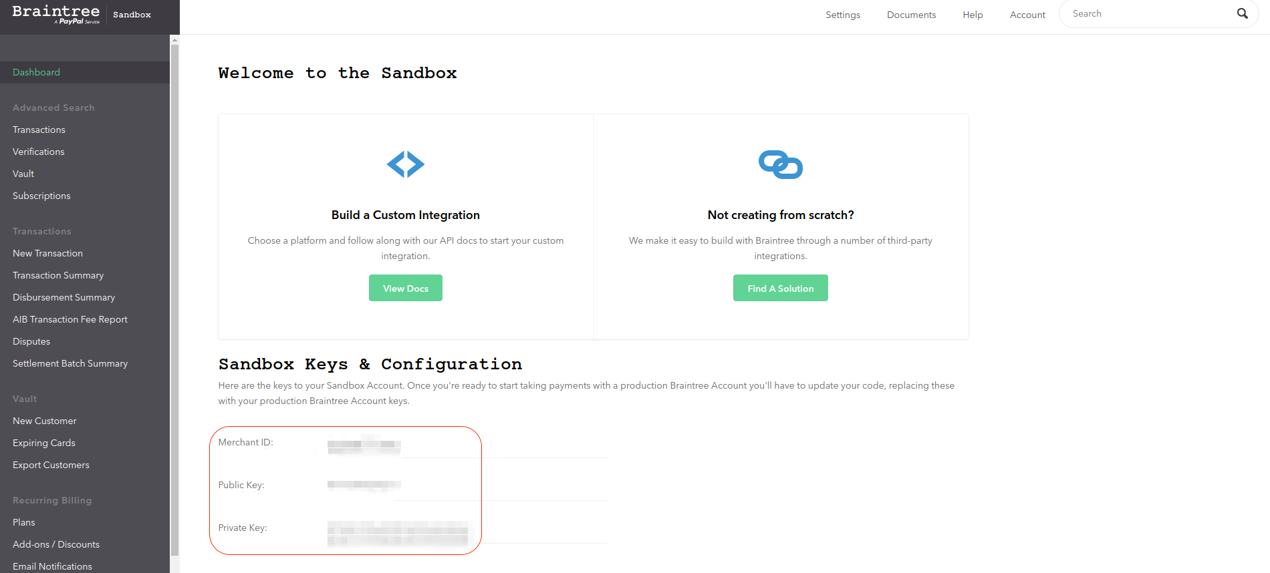
Task: Create a New Transaction
Action: coord(47,253)
